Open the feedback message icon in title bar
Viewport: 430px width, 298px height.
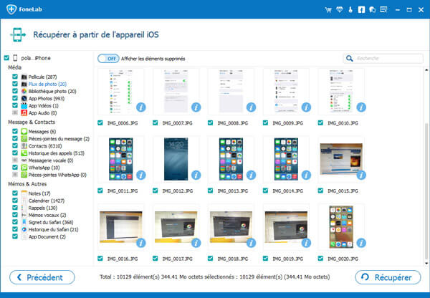point(383,9)
